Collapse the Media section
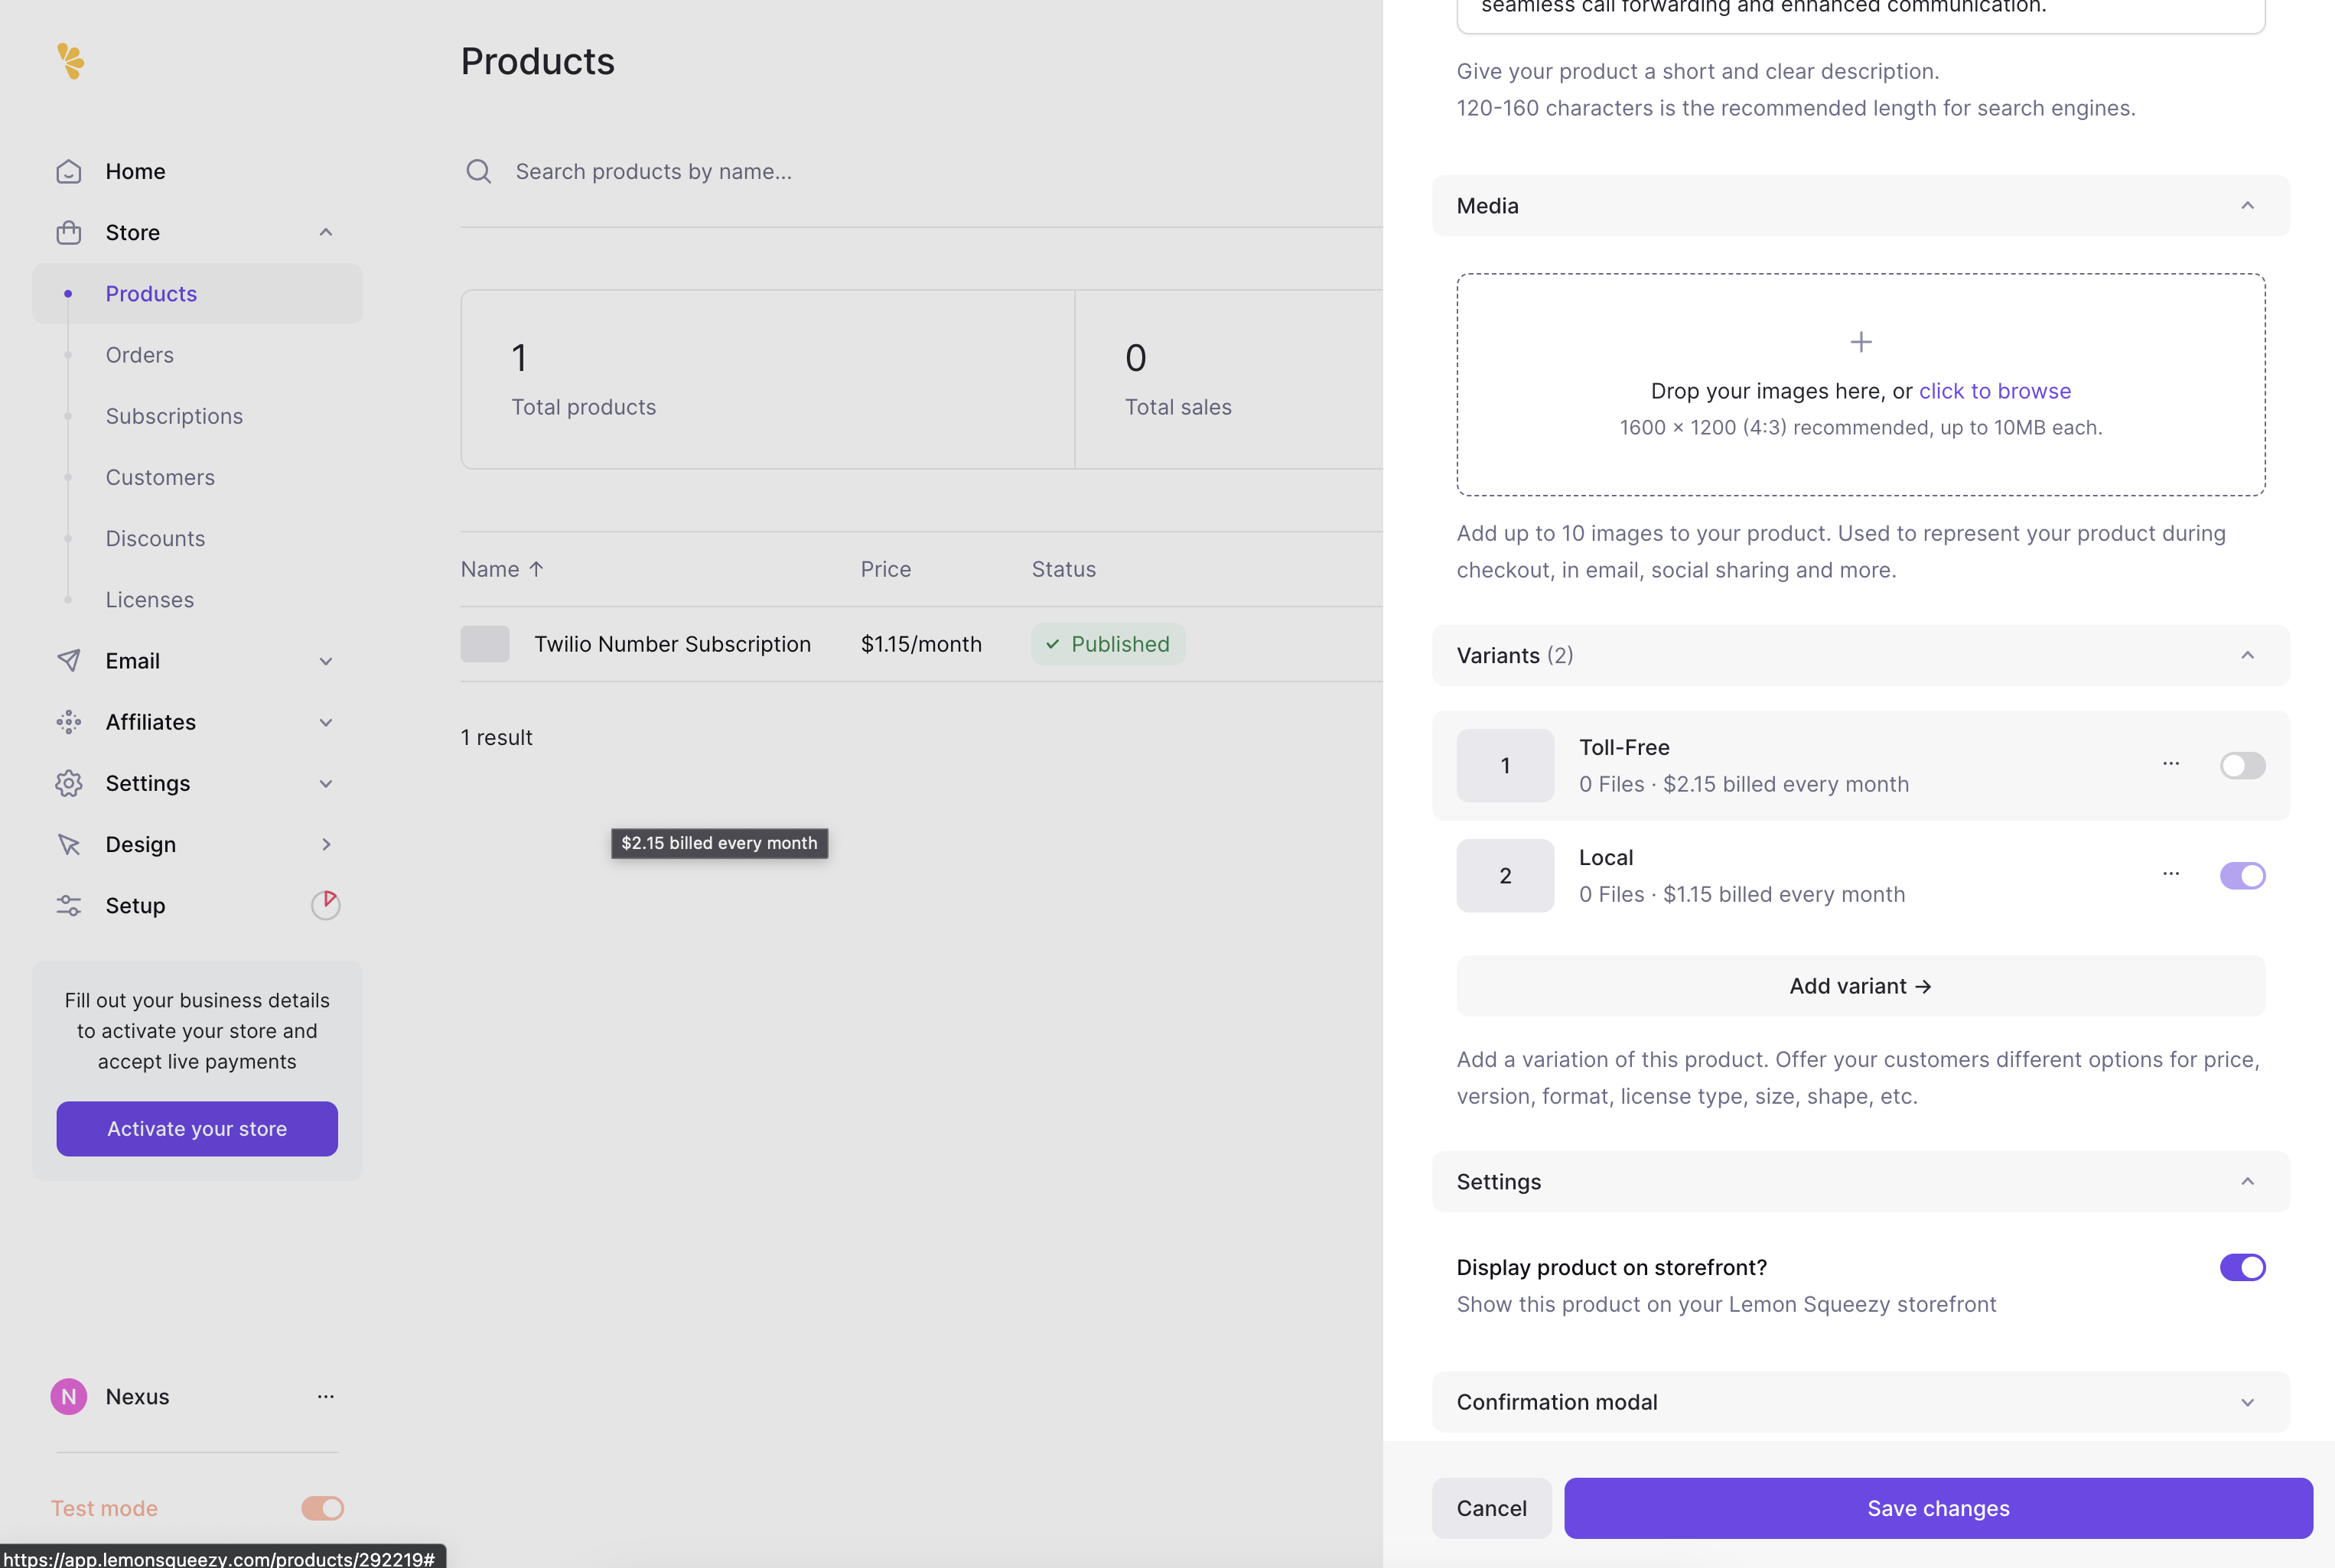 (2247, 206)
